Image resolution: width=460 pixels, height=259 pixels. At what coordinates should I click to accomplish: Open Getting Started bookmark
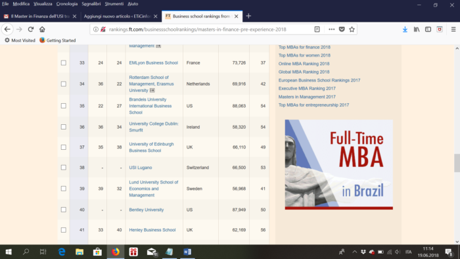click(58, 41)
